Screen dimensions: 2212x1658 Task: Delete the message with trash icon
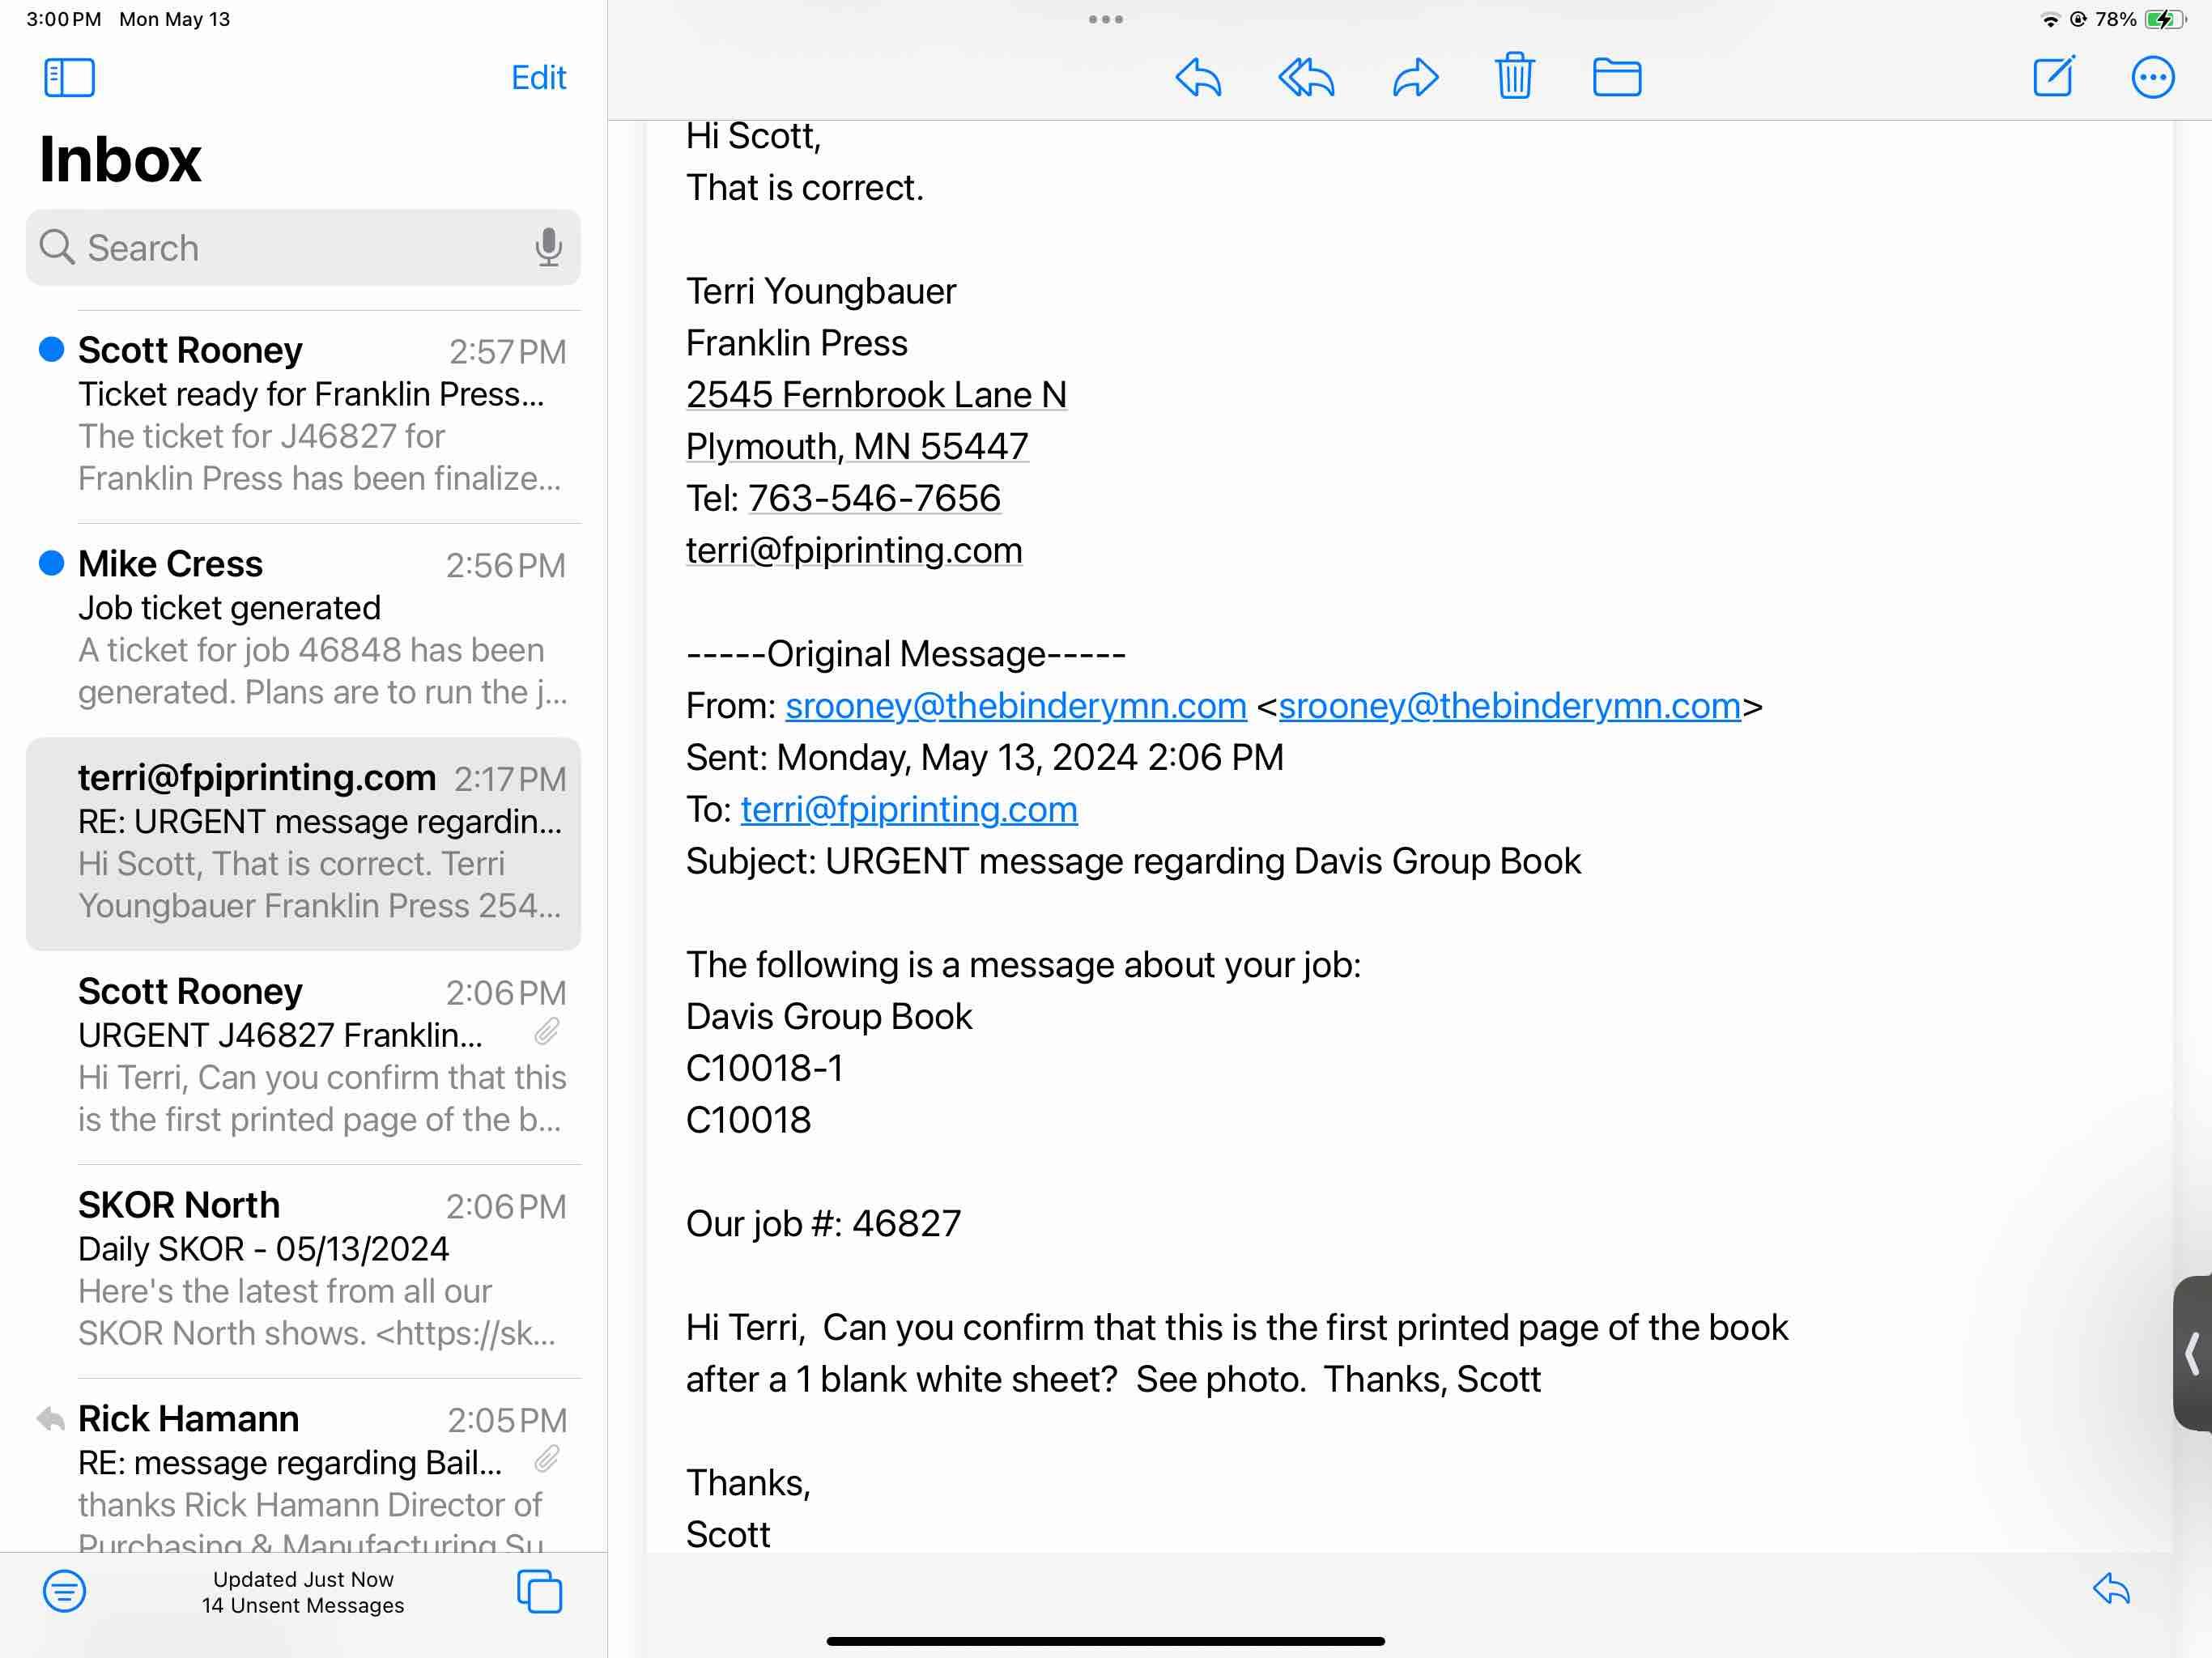(1514, 76)
